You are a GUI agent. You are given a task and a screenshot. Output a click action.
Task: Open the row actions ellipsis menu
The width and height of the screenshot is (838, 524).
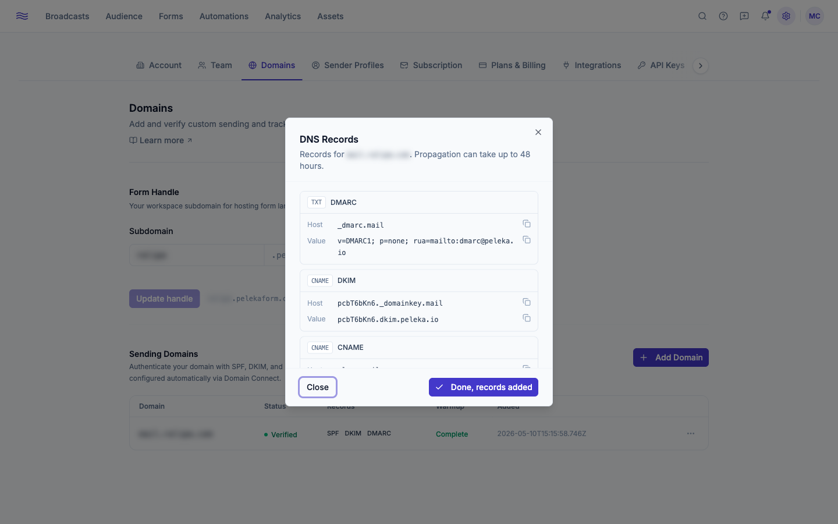click(691, 433)
